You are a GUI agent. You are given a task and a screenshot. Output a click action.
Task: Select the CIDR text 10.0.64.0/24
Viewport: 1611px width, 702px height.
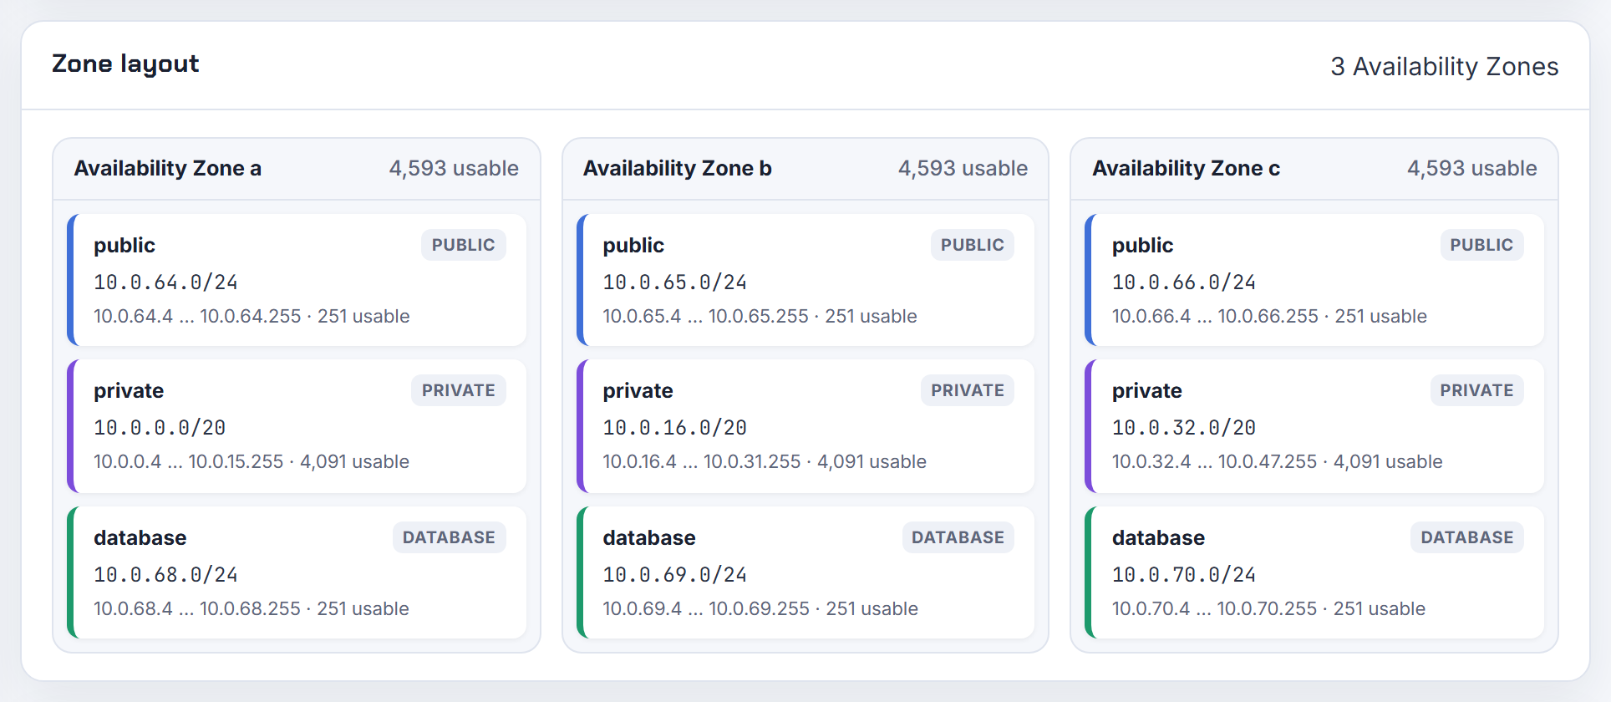[x=165, y=282]
